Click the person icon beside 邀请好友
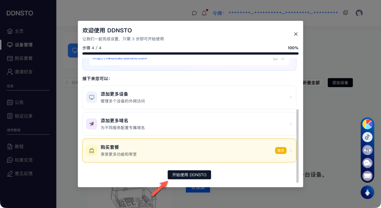 10,72
